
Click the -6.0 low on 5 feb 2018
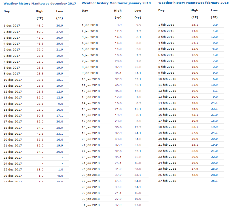pyautogui.click(x=215, y=49)
